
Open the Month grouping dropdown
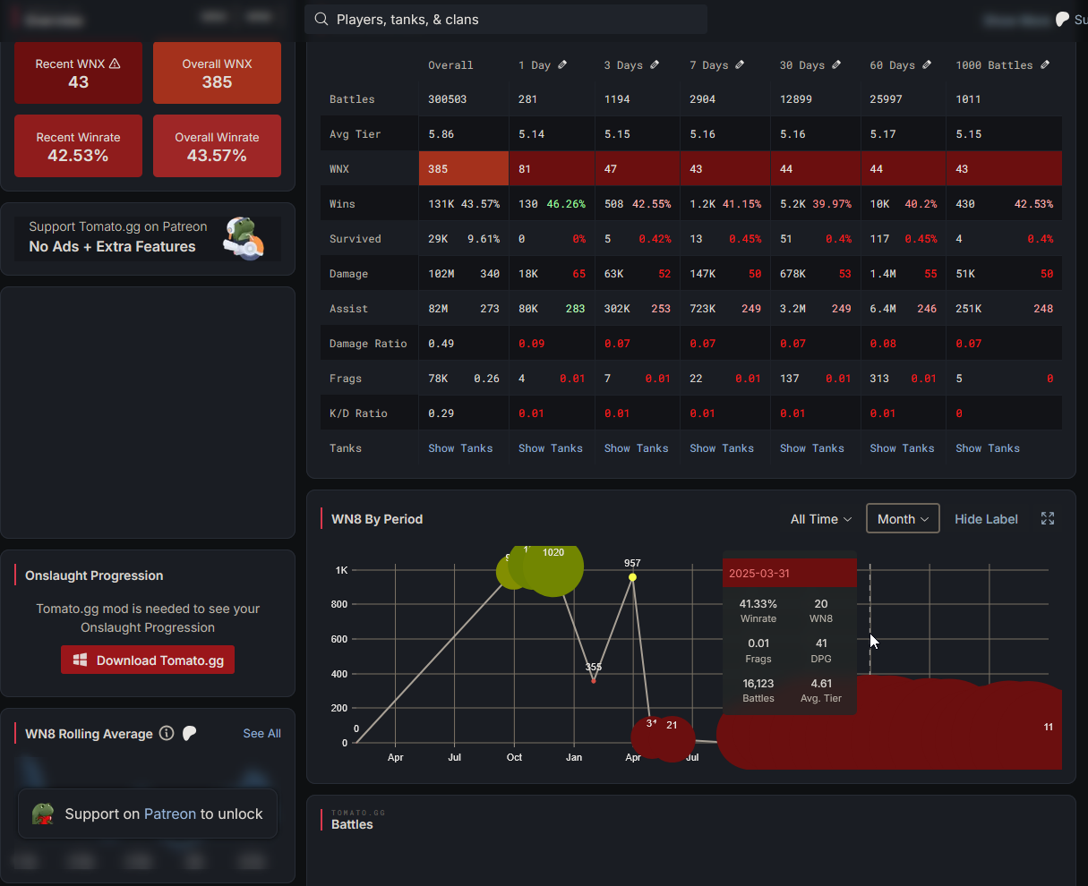tap(903, 519)
